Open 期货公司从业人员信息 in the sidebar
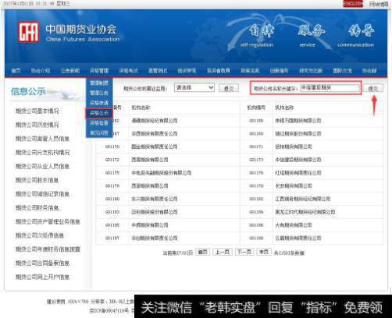The image size is (392, 318). click(42, 166)
